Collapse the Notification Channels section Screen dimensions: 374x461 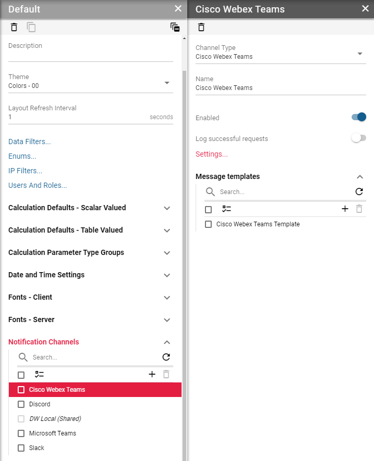(x=167, y=342)
